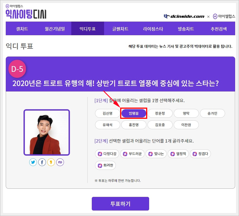
Task: Select candidate 장윤정
Action: point(160,113)
